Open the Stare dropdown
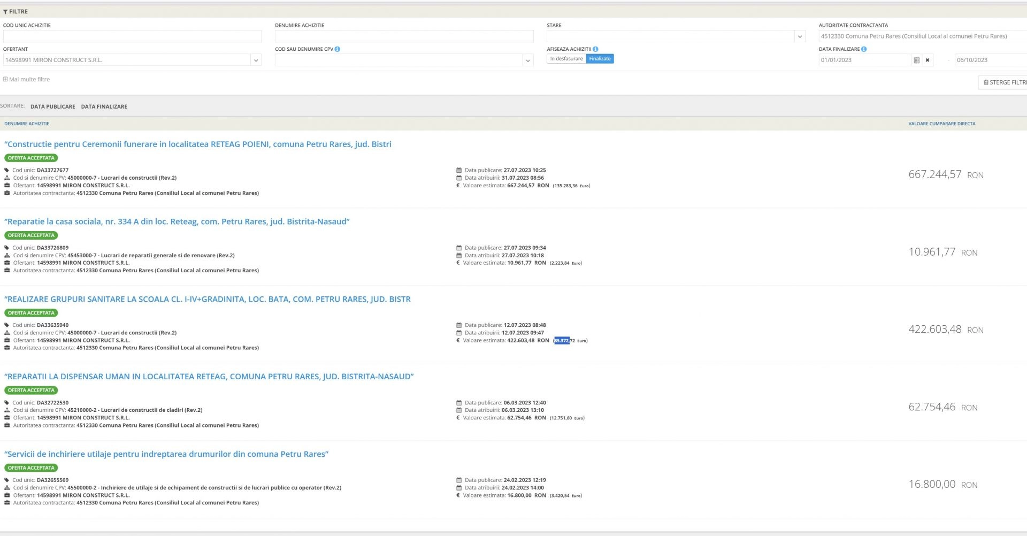1027x536 pixels. click(x=800, y=36)
